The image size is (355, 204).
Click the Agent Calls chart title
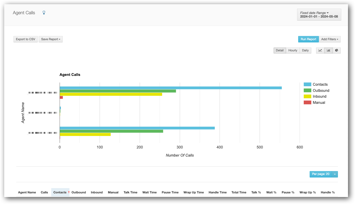click(x=70, y=75)
